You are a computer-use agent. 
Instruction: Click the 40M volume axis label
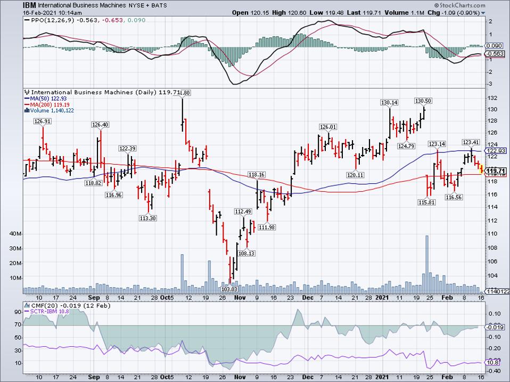click(15, 234)
